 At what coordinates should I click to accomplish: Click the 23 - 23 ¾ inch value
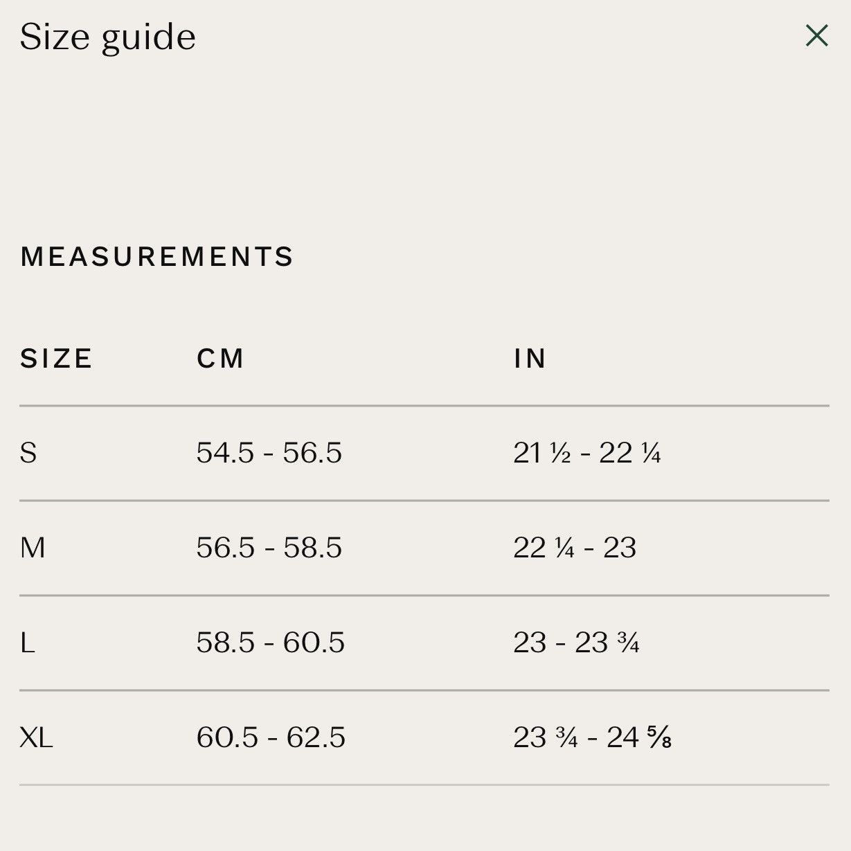(x=576, y=643)
